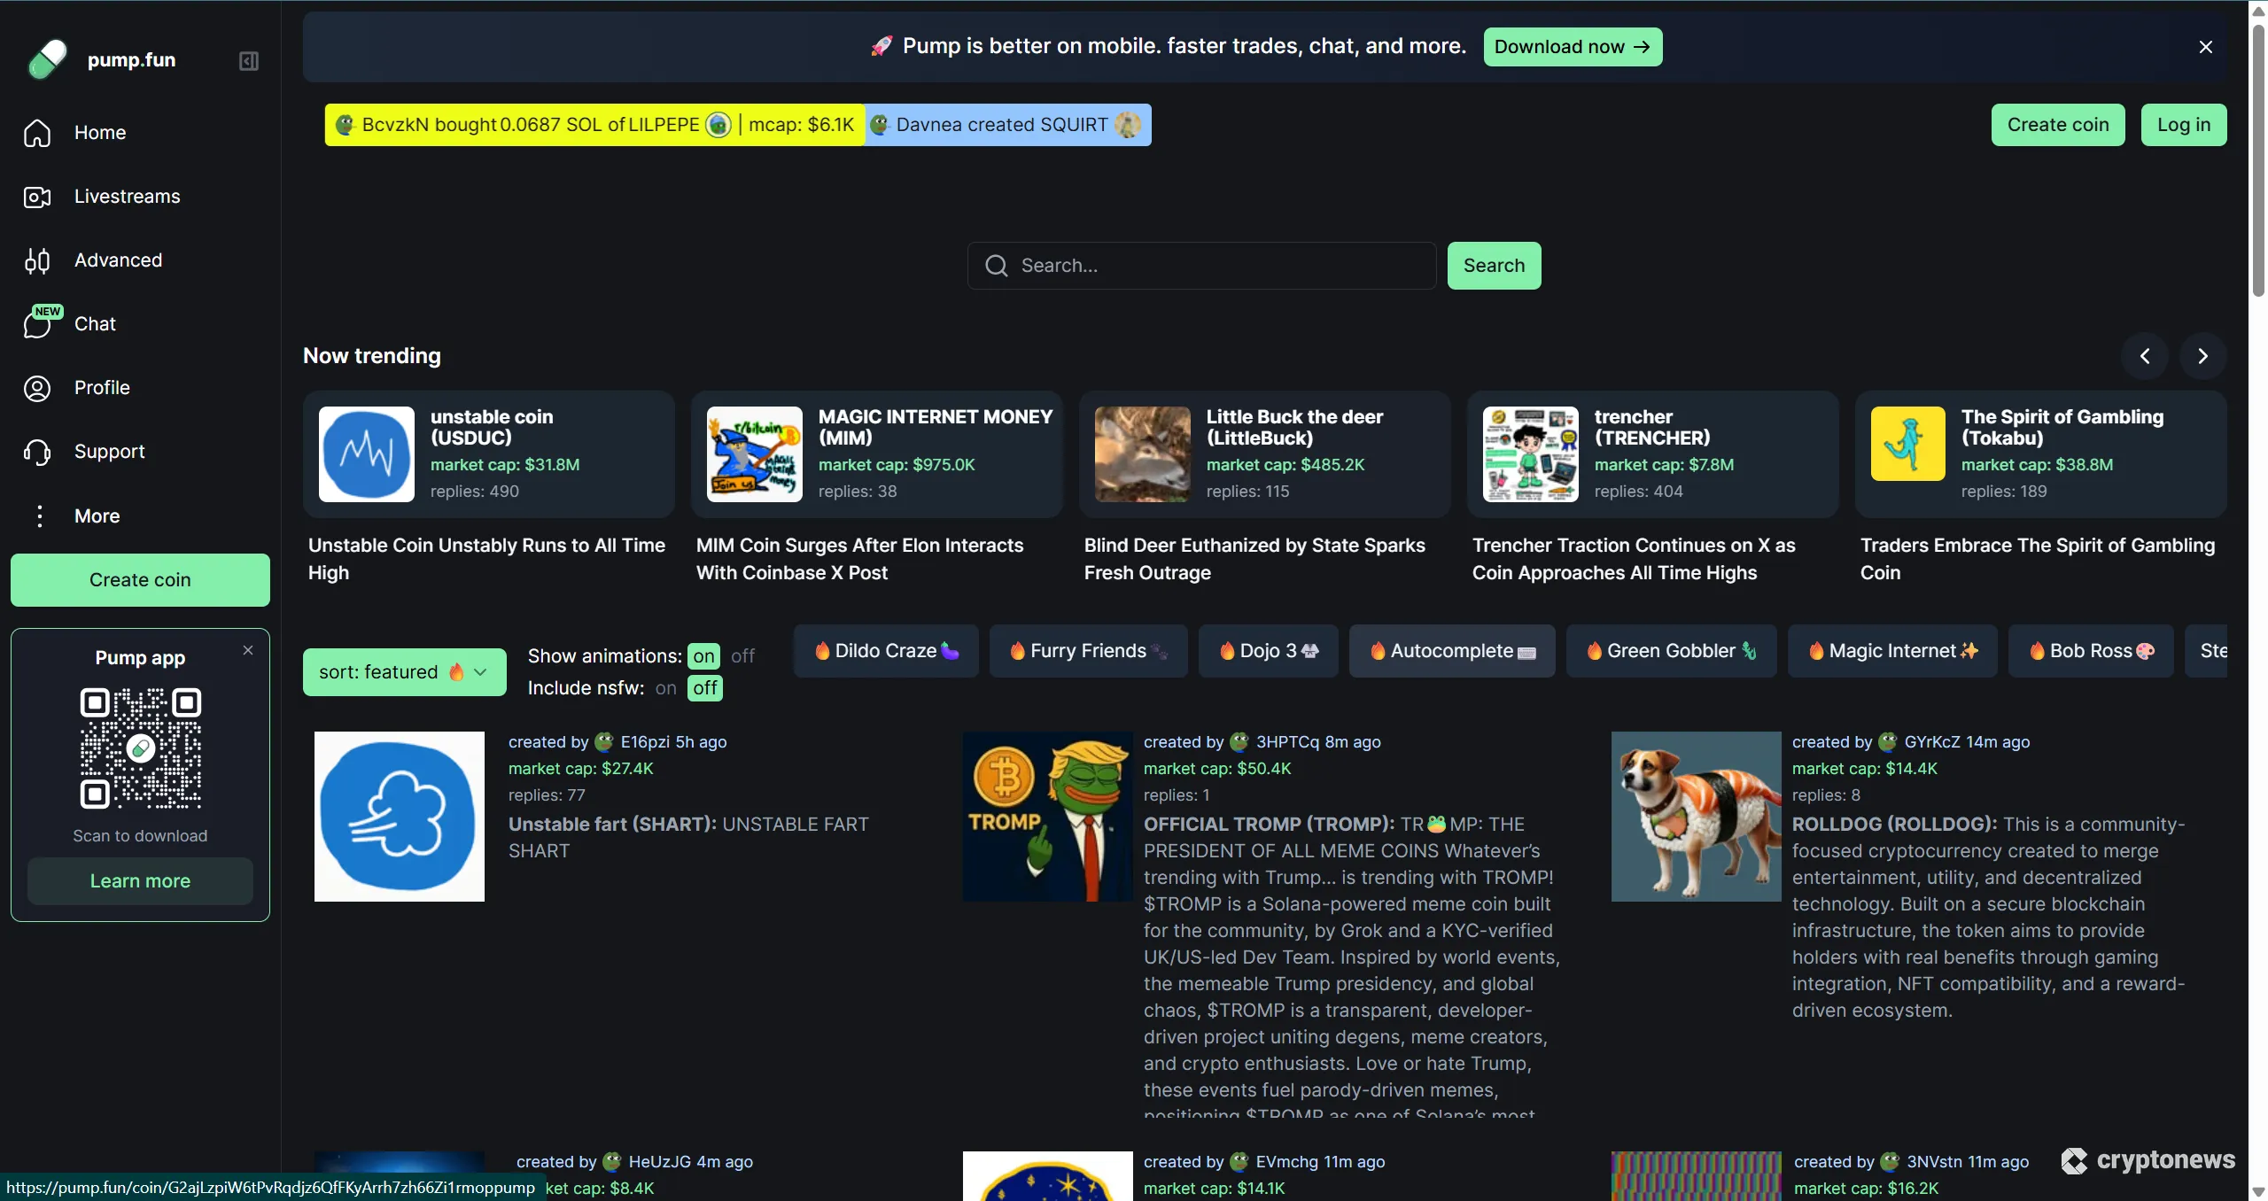Select the Green Gobbler filter tab

click(1672, 651)
